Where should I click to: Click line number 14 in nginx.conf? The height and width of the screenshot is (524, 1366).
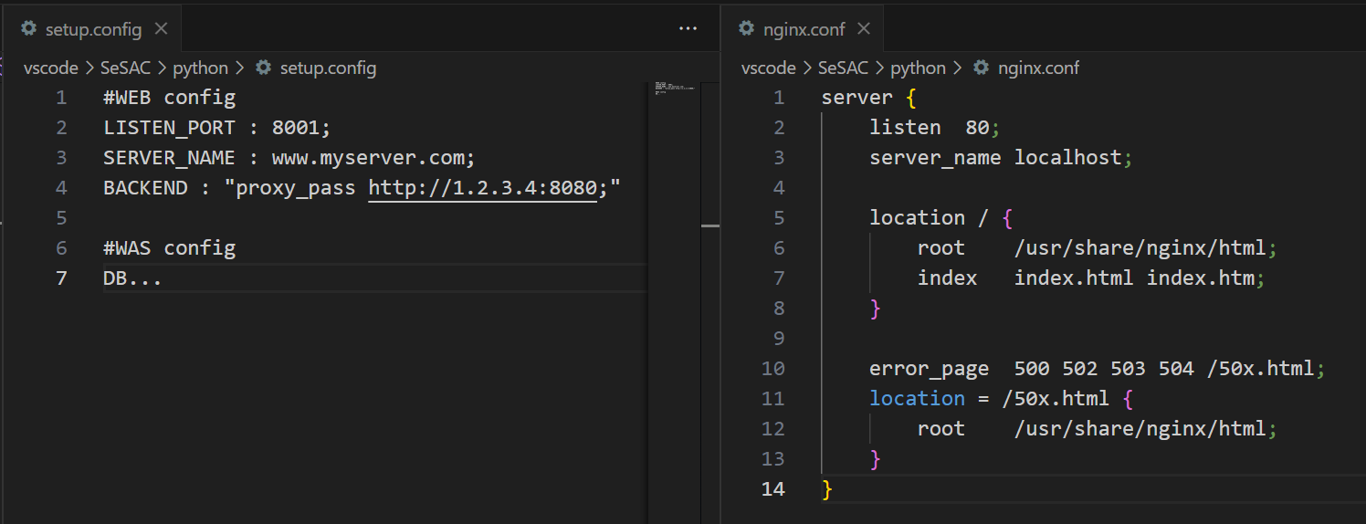click(772, 489)
